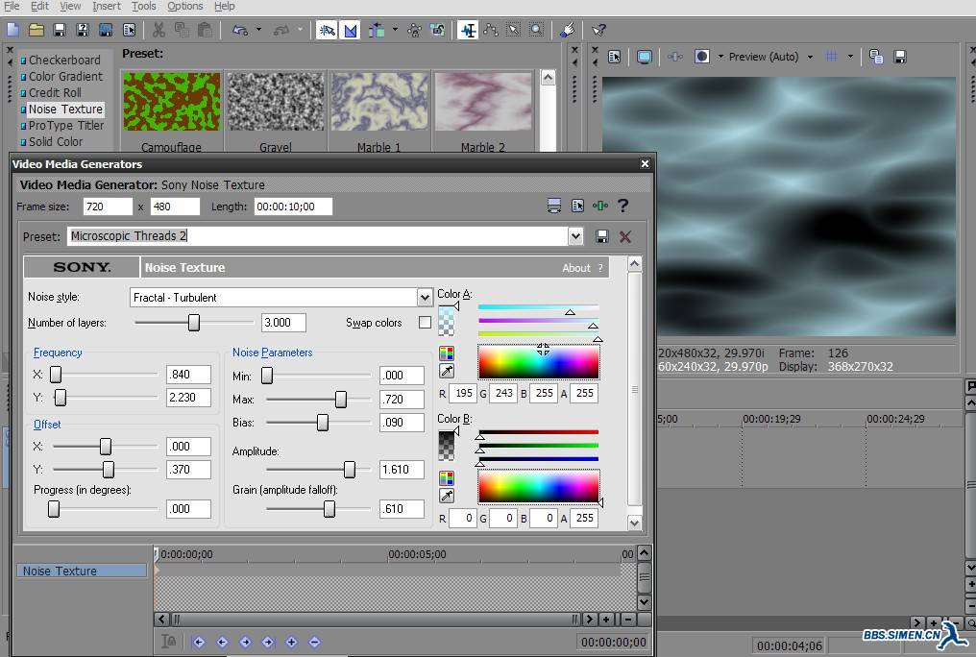976x657 pixels.
Task: Select Checkerboard in the generator list
Action: tap(64, 60)
